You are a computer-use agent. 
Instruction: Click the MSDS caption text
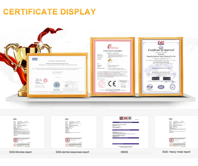[124, 152]
